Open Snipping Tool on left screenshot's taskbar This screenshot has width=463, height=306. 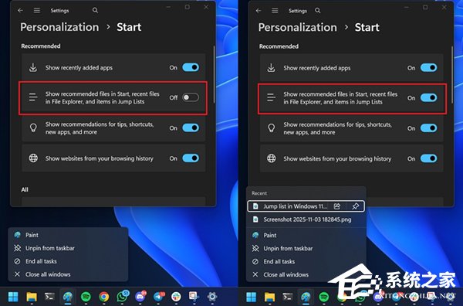194,297
